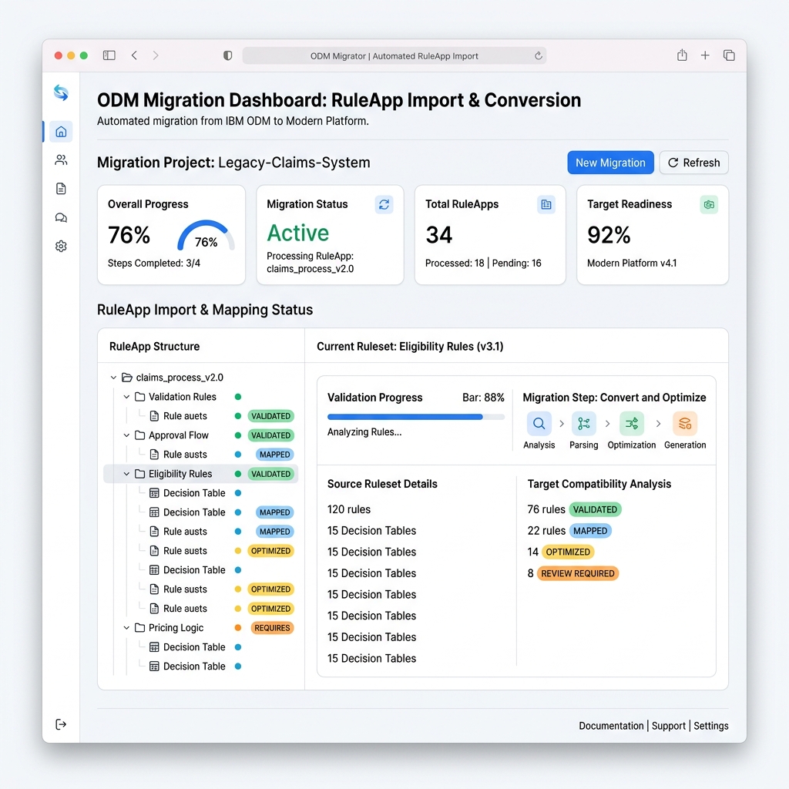Viewport: 789px width, 789px height.
Task: Click the '22 rules' MAPPED badge
Action: pos(590,531)
